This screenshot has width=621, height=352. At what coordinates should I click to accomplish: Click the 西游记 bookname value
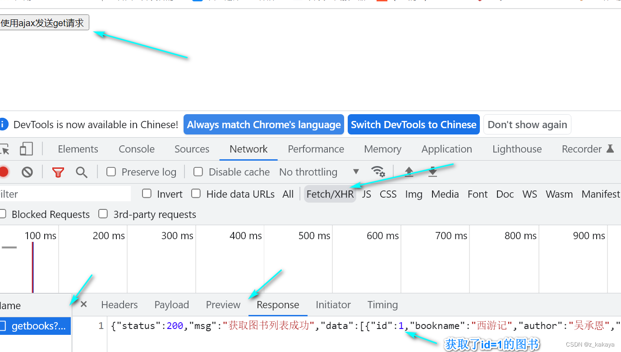tap(492, 326)
